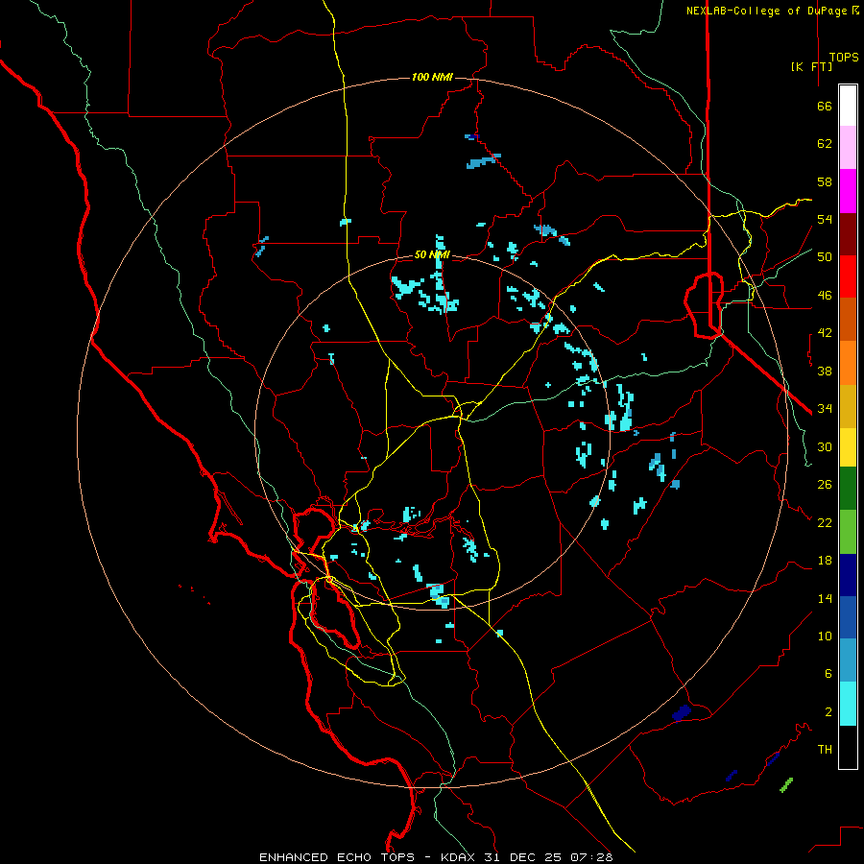Screen dimensions: 864x864
Task: Click the legend value 34
Action: pyautogui.click(x=825, y=409)
